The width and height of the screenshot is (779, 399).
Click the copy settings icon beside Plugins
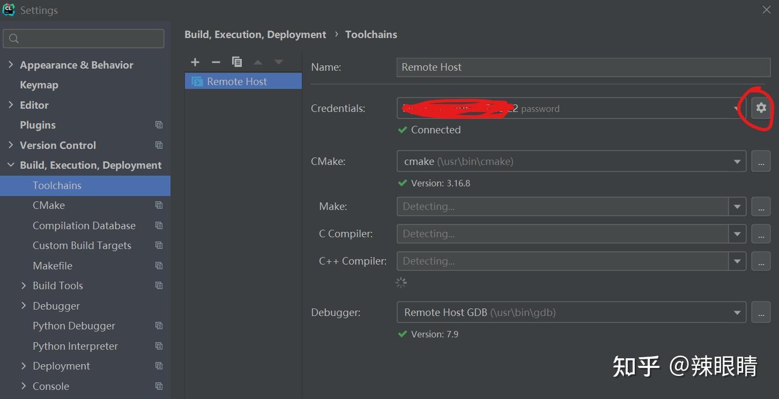point(159,124)
